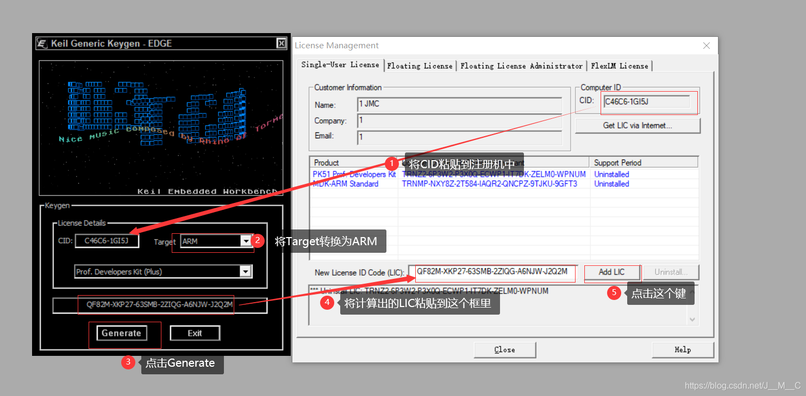
Task: Open the Floating License Administrator tab
Action: [x=521, y=66]
